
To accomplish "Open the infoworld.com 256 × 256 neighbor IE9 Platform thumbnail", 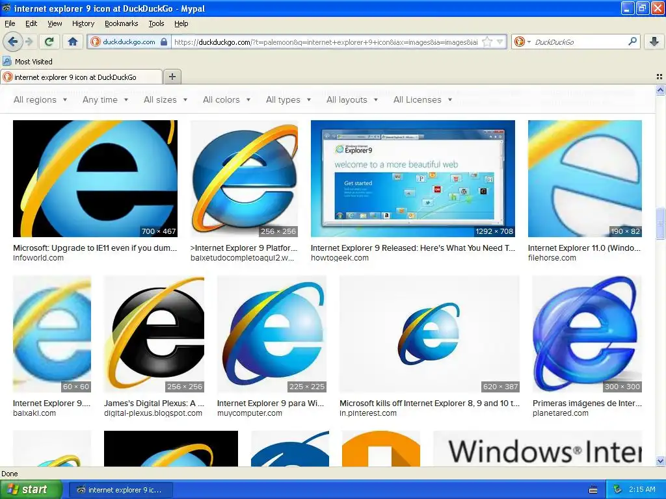I will tap(245, 179).
